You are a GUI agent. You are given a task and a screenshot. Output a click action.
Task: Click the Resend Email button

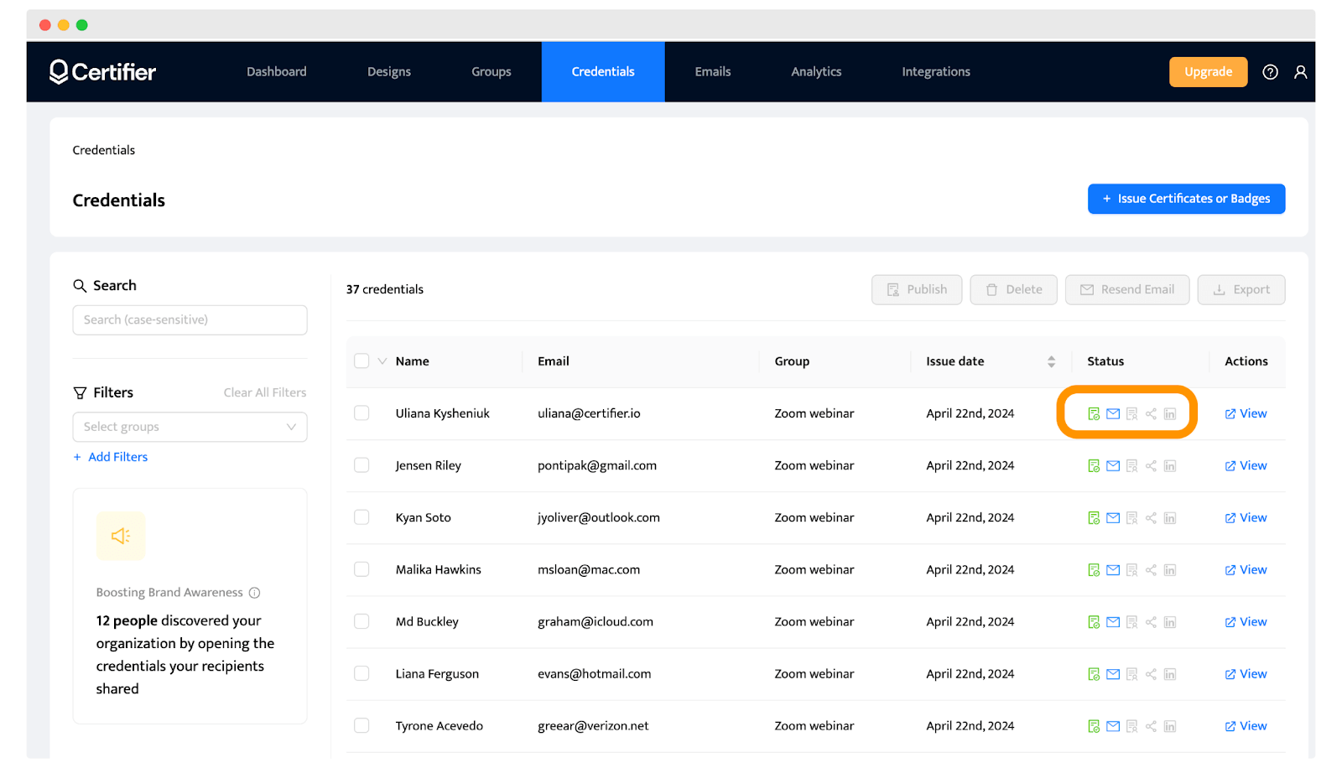click(1127, 290)
